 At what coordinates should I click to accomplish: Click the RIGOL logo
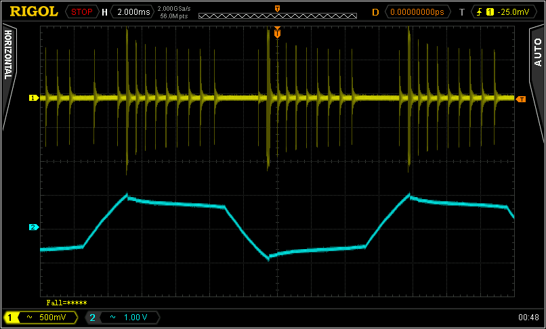click(34, 12)
